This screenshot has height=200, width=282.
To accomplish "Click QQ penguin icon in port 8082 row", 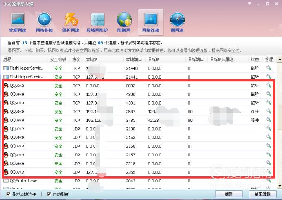I will [6, 86].
